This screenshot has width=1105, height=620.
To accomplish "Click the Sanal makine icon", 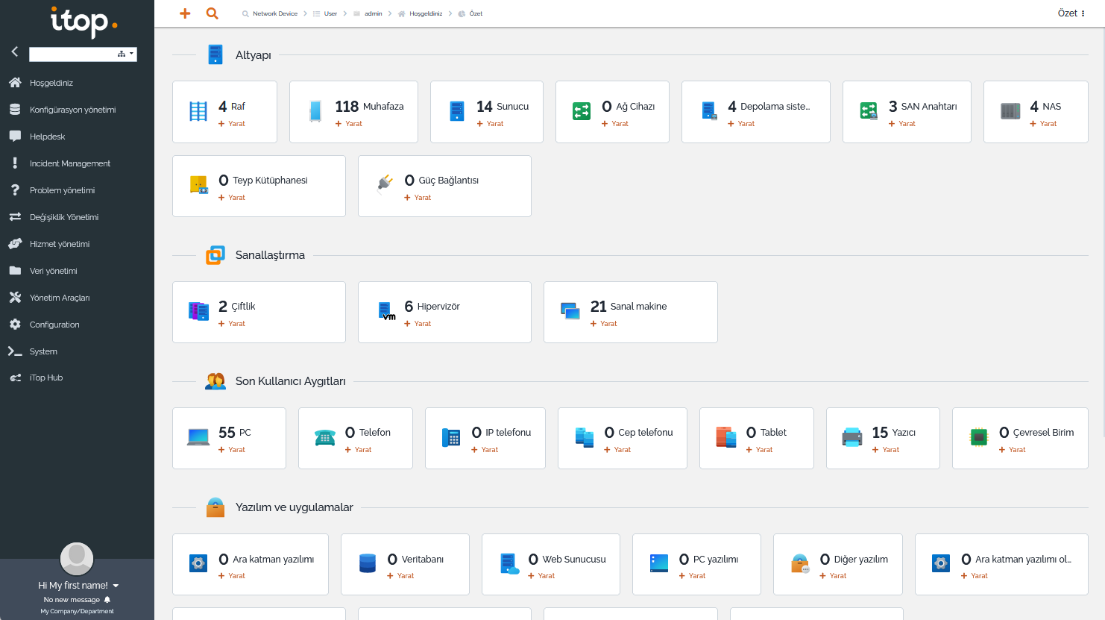I will (x=570, y=311).
